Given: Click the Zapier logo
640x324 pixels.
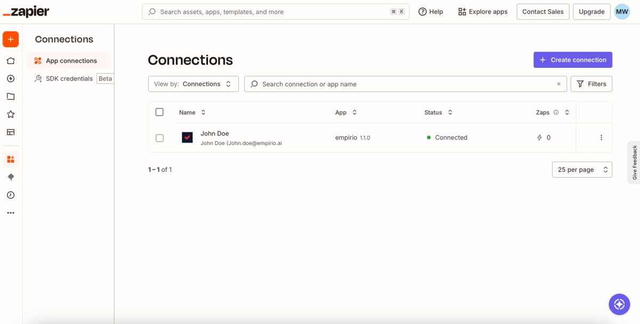Looking at the screenshot, I should tap(27, 11).
